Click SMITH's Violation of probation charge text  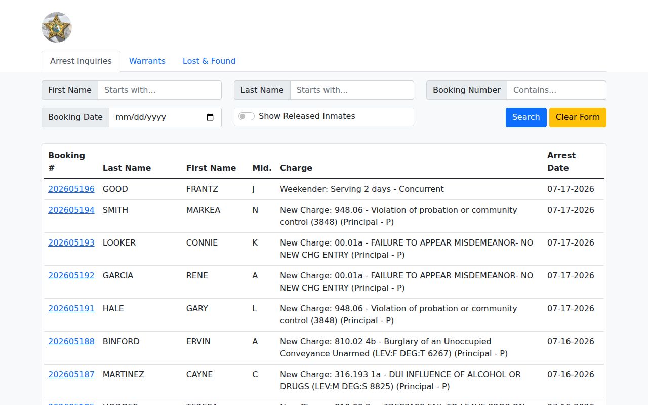398,216
